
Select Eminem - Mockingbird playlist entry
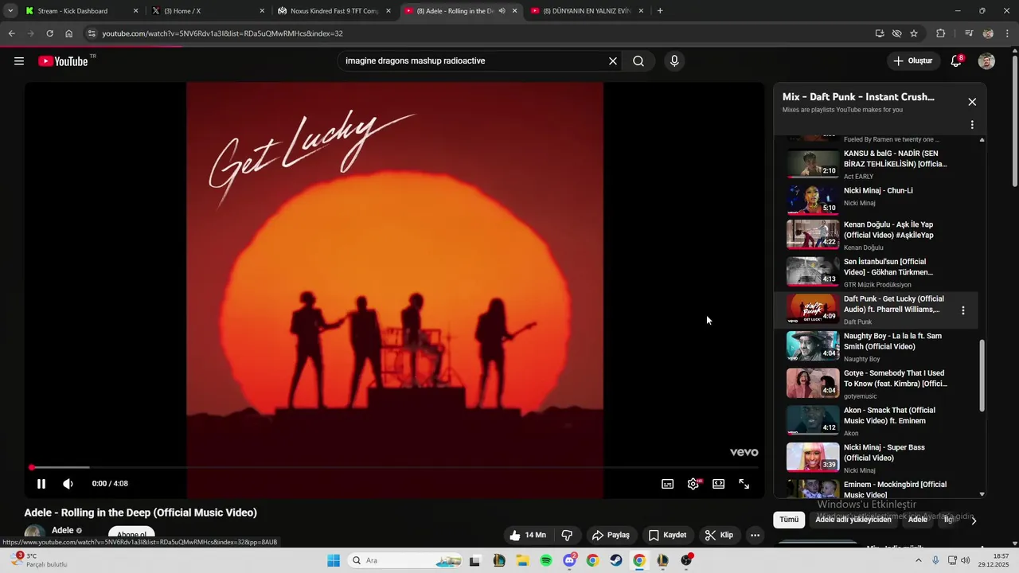(x=876, y=487)
